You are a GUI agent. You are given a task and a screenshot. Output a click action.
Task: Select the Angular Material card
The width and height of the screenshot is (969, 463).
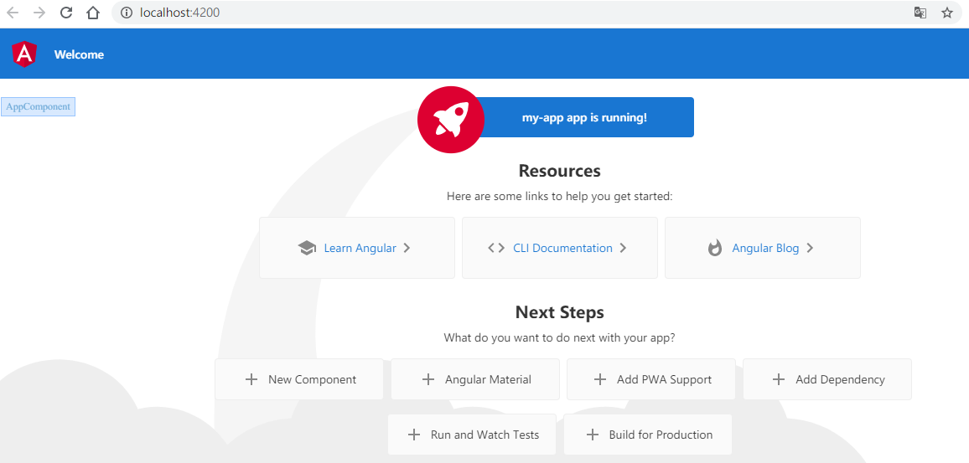click(475, 379)
